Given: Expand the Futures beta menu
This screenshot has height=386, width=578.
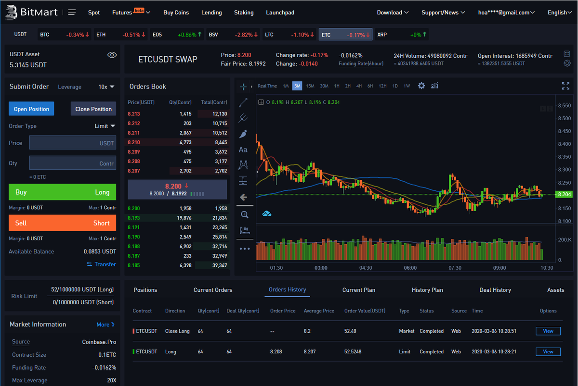Looking at the screenshot, I should point(131,12).
